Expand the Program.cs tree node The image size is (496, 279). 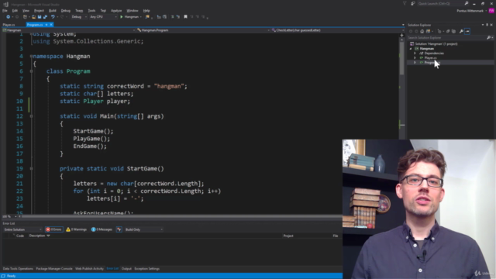415,63
